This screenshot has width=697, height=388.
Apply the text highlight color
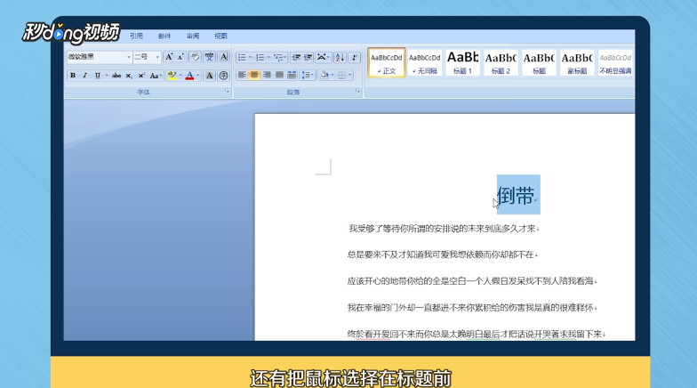(x=172, y=76)
